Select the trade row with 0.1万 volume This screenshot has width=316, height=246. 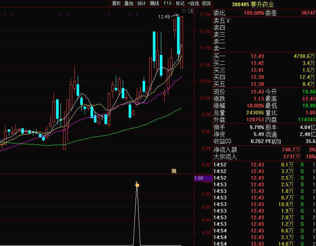[x=264, y=165]
